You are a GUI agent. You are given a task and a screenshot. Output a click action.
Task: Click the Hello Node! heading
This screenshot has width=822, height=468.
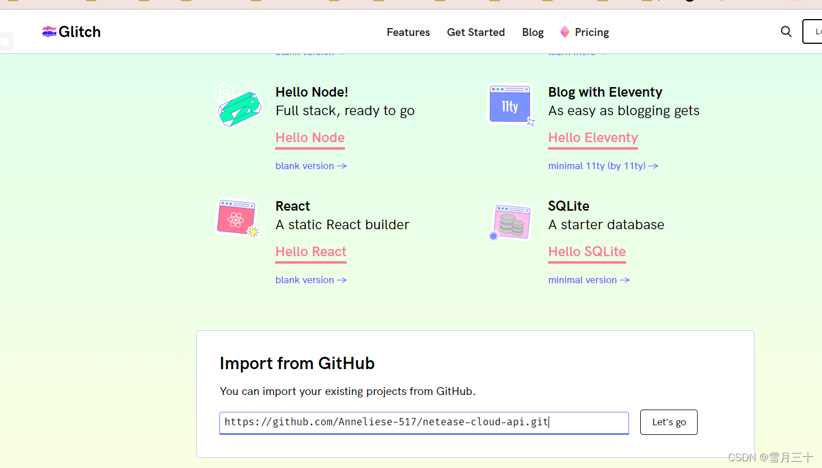(x=312, y=92)
